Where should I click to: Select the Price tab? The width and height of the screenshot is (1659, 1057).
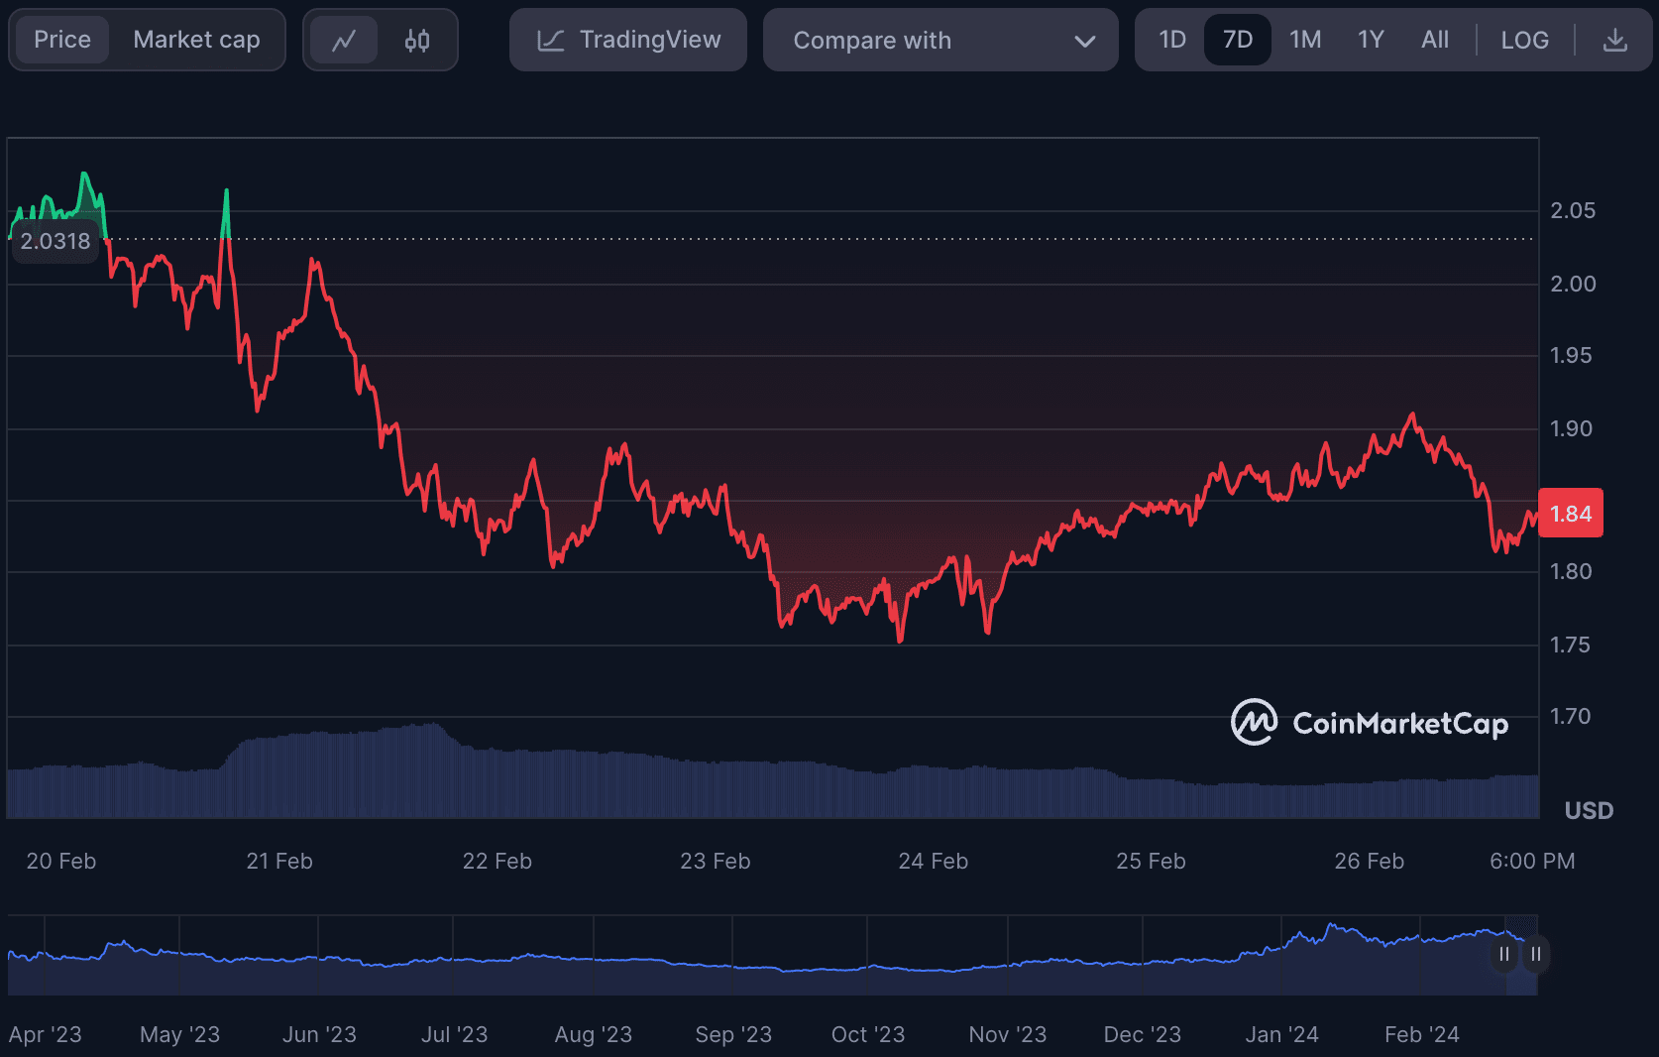pos(62,40)
